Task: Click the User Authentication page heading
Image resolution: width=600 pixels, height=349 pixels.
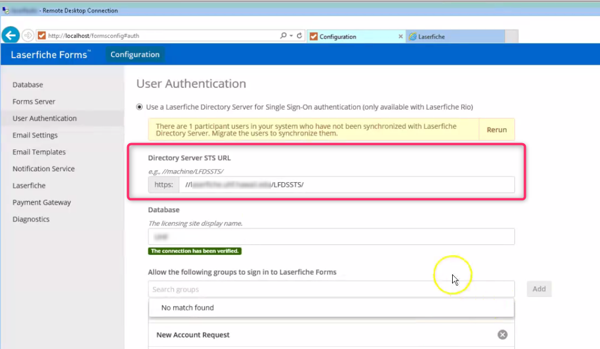Action: (x=191, y=83)
